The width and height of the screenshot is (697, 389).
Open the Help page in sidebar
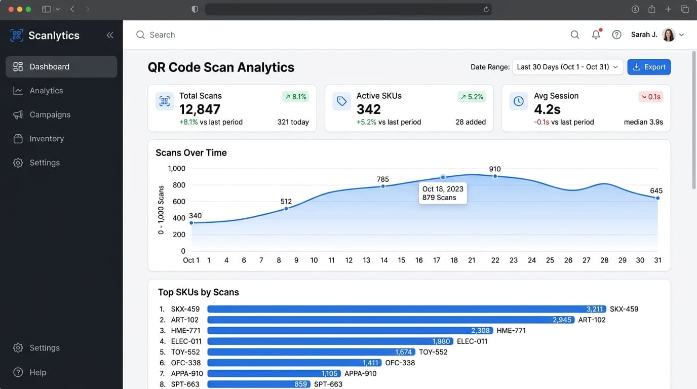click(x=61, y=372)
